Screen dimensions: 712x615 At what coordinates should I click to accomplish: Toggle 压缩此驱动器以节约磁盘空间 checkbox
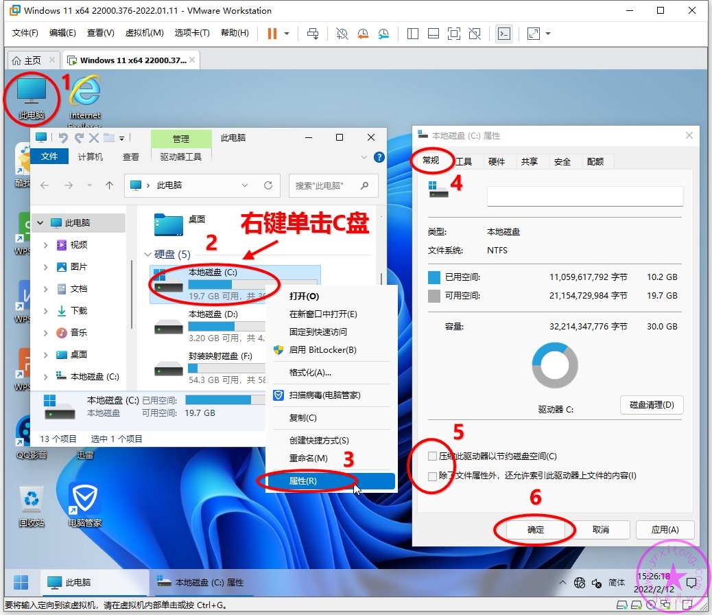point(432,456)
